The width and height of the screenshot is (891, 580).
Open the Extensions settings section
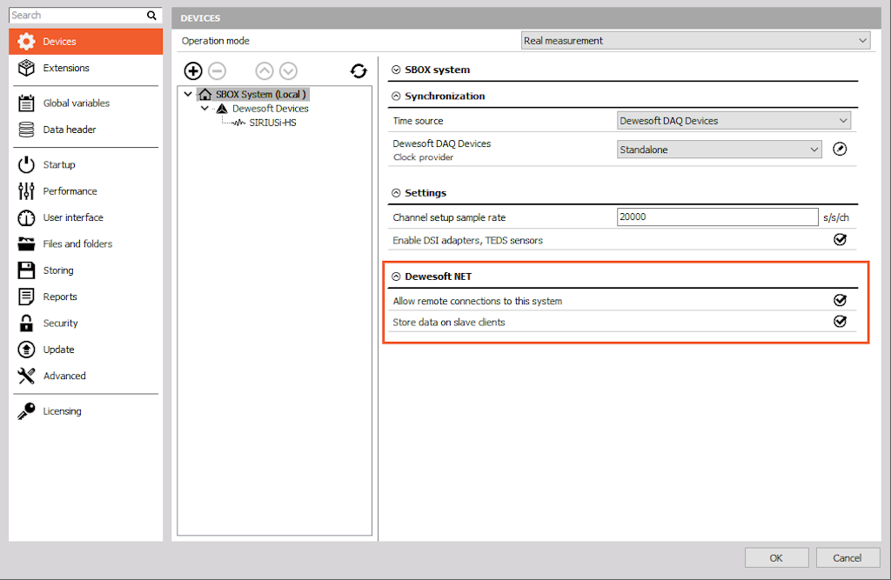click(x=85, y=68)
